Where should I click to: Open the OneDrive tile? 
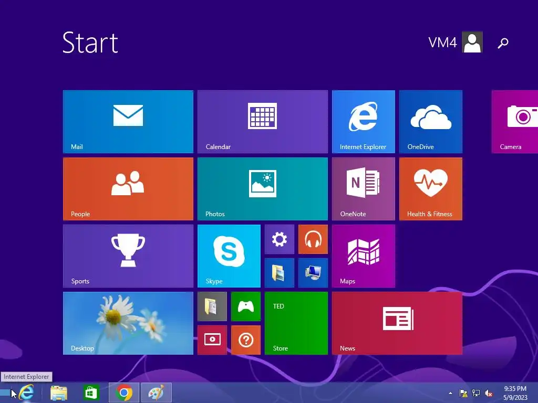point(431,122)
